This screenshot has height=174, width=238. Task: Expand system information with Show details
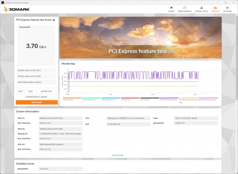click(118, 155)
